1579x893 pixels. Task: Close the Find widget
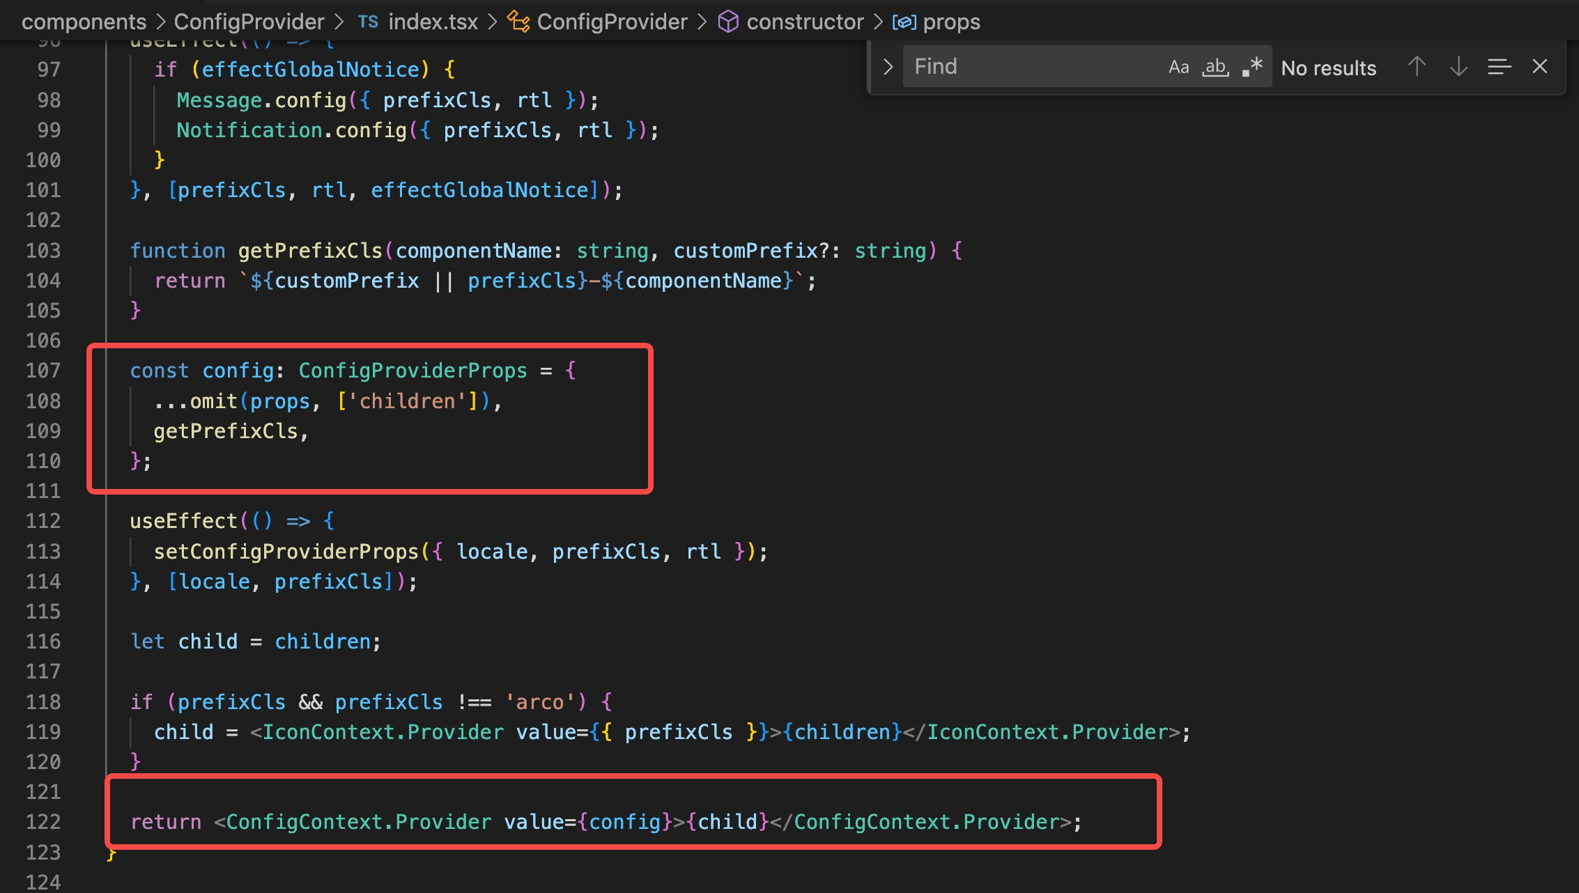pyautogui.click(x=1539, y=66)
